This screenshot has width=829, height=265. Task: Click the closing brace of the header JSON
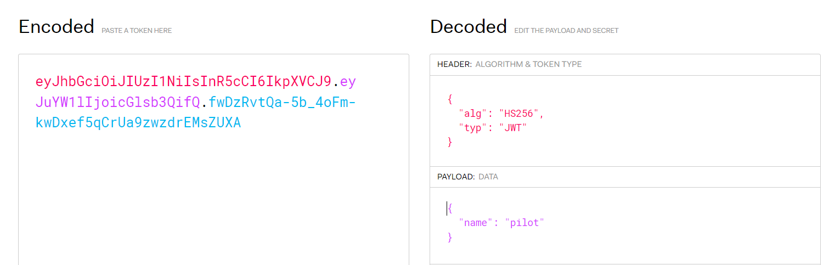coord(450,142)
